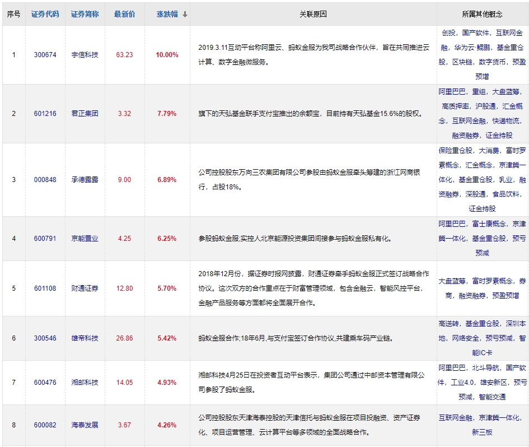Open the 富士康概念 concept link
529x447 pixels.
coord(489,224)
